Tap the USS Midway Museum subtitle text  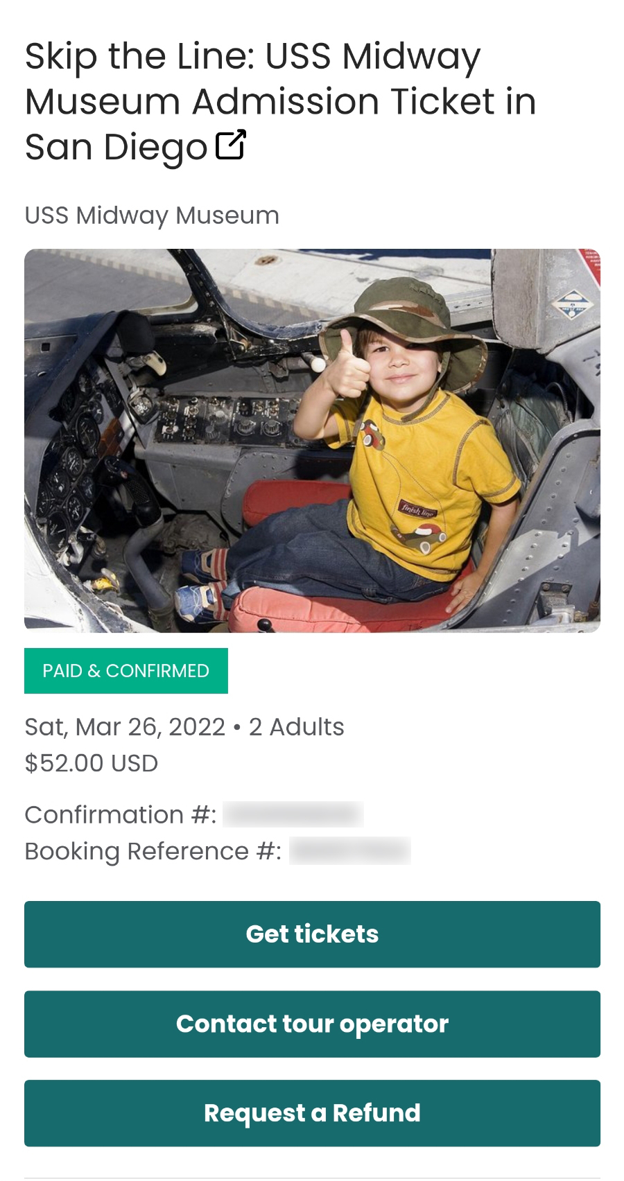[x=152, y=216]
